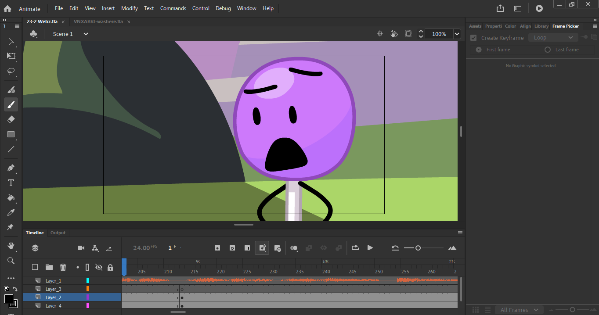Select the Paint Bucket tool
599x315 pixels.
11,197
